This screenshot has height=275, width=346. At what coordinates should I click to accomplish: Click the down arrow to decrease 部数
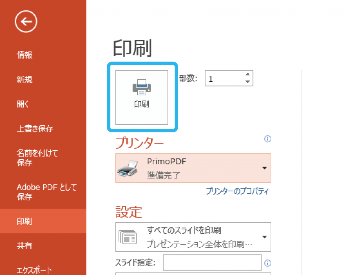tap(248, 82)
